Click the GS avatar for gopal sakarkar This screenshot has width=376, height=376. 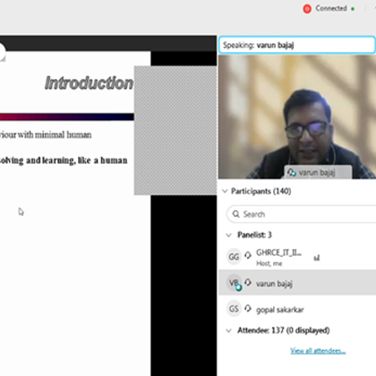(x=234, y=309)
